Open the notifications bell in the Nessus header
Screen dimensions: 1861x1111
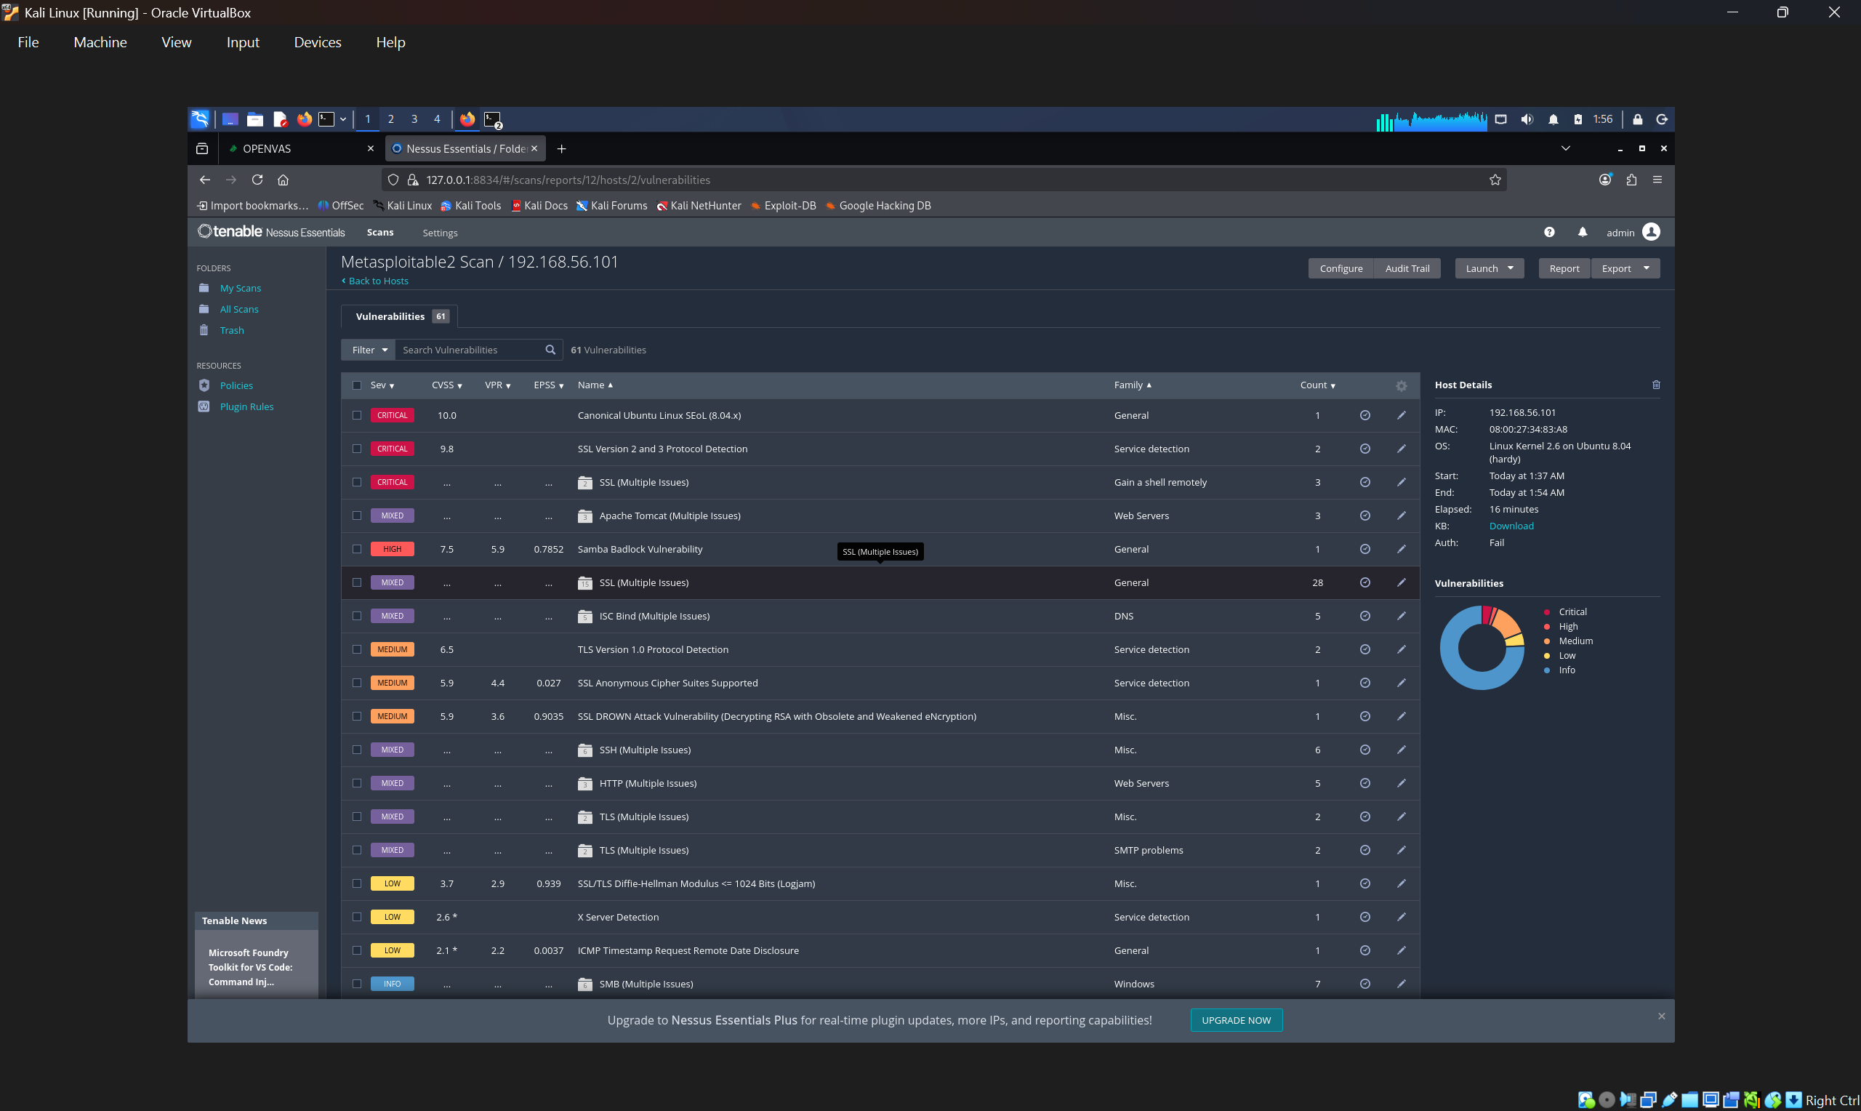pos(1582,232)
